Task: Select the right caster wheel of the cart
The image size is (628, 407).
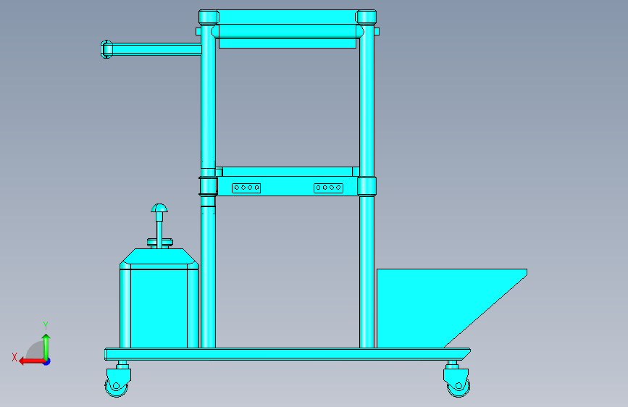Action: (x=459, y=386)
